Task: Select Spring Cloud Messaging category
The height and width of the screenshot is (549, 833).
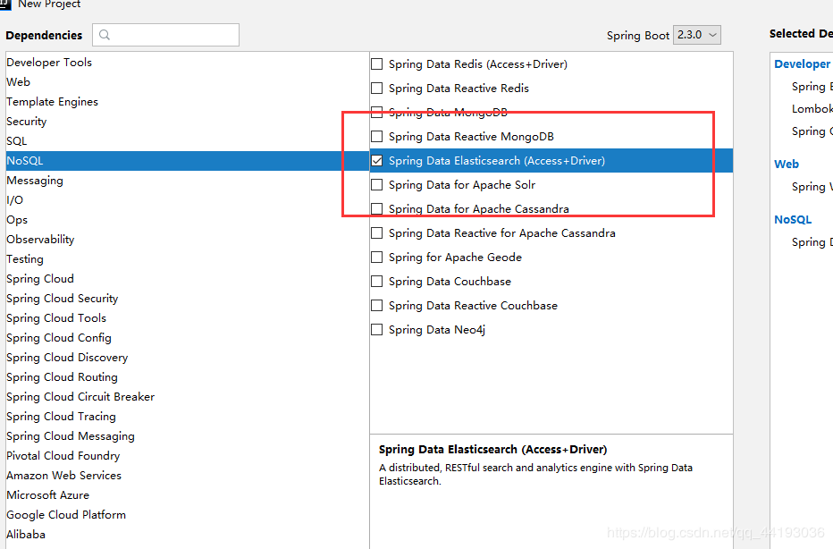Action: tap(187, 435)
